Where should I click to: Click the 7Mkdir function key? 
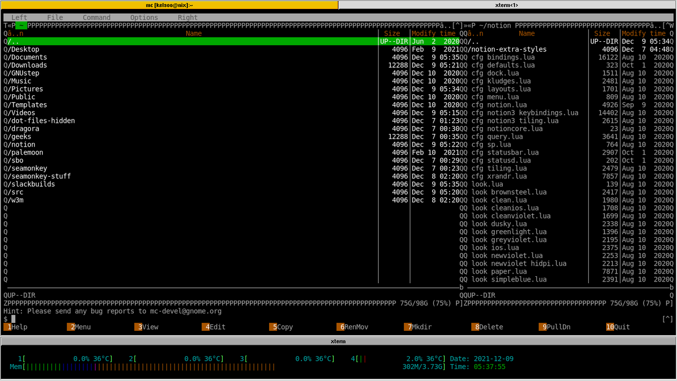418,327
